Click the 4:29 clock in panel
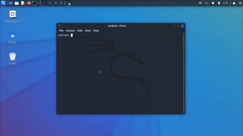 pyautogui.click(x=225, y=3)
